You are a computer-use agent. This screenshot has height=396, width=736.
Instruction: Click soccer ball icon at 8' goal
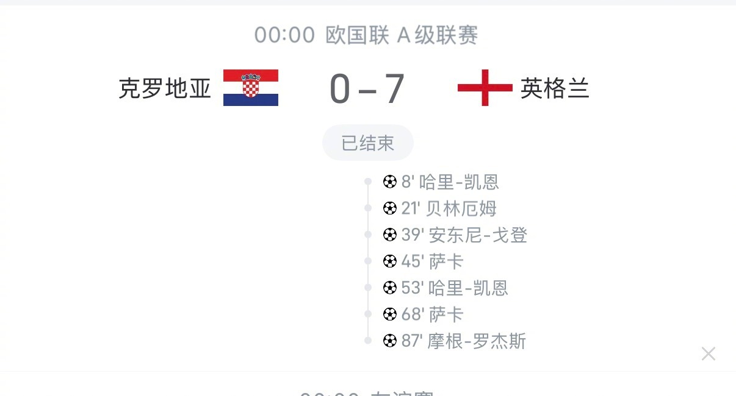tap(389, 182)
